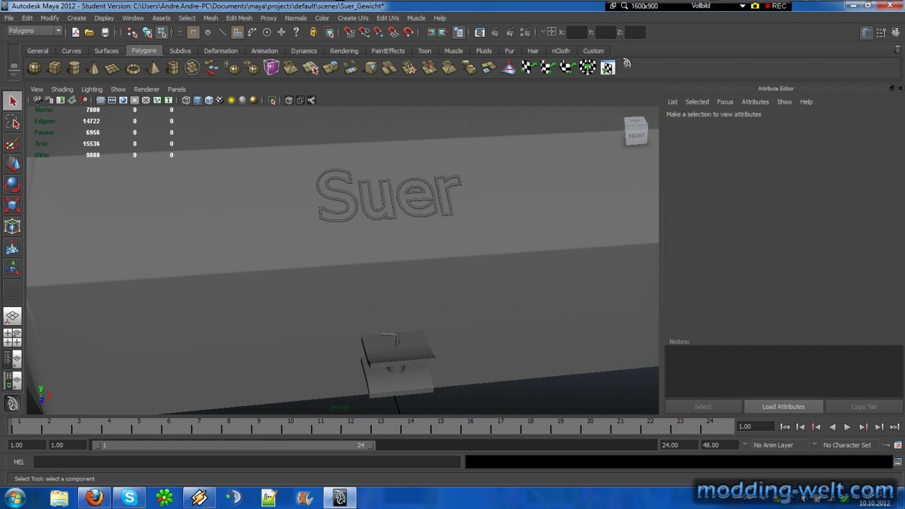Toggle select by object type mode
Screen dimensions: 905x509
[147, 32]
